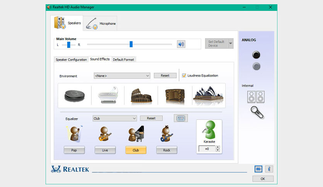
Task: Click the Live guitarist figure icon
Action: click(x=105, y=134)
